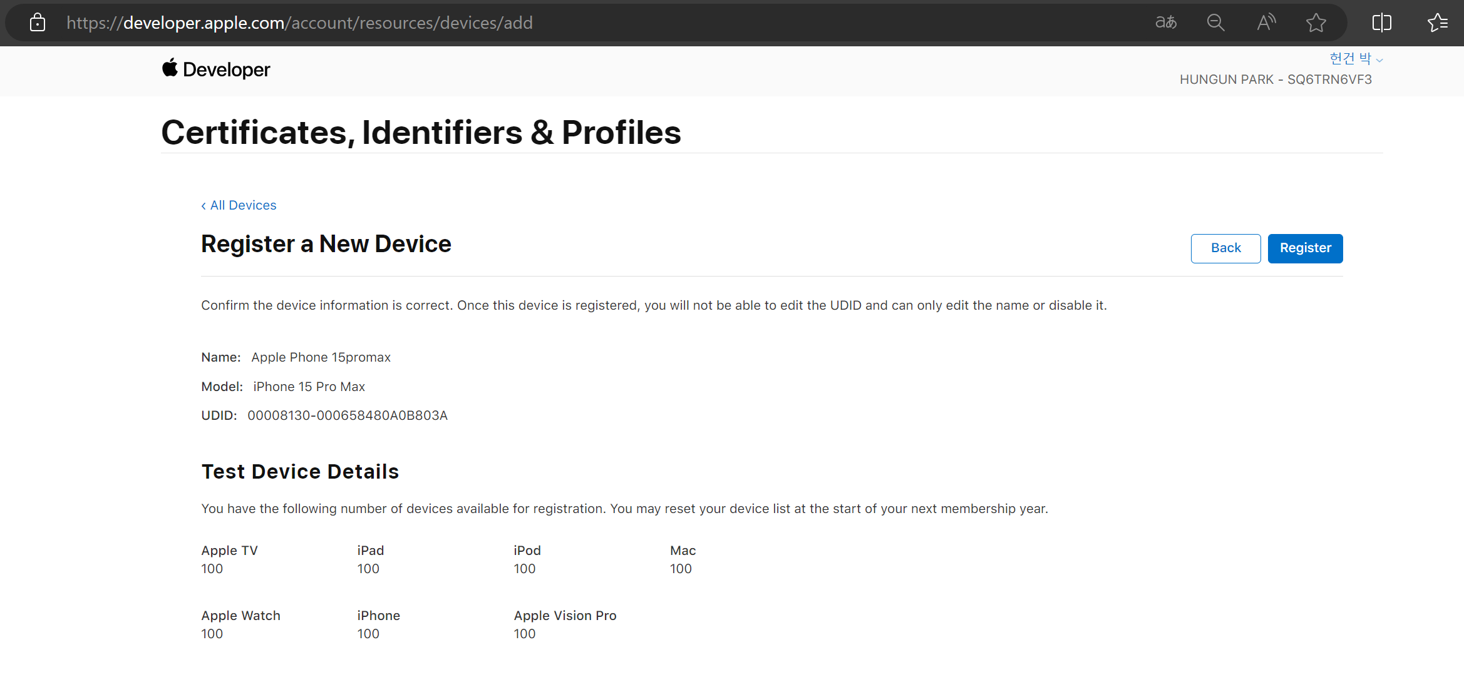
Task: Activate the read aloud icon
Action: 1266,23
